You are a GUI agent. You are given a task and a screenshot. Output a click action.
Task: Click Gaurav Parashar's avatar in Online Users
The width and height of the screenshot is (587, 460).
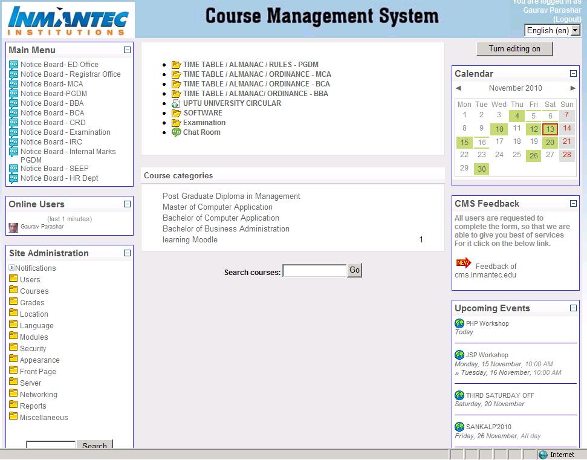click(x=13, y=227)
